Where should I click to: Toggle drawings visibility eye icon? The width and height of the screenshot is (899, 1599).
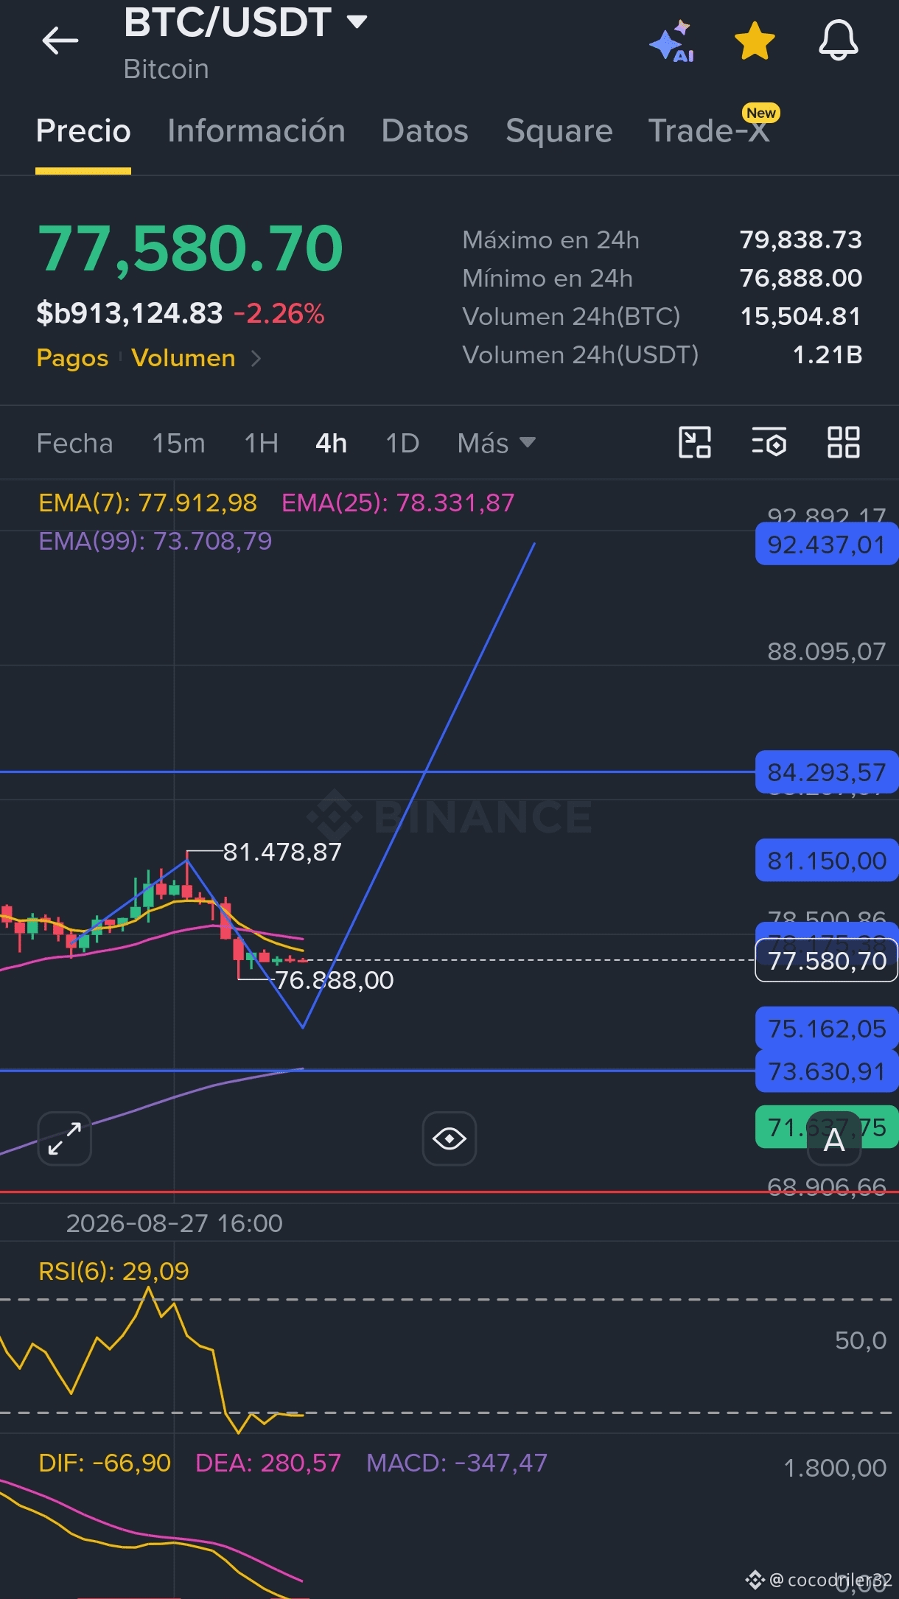pyautogui.click(x=450, y=1138)
